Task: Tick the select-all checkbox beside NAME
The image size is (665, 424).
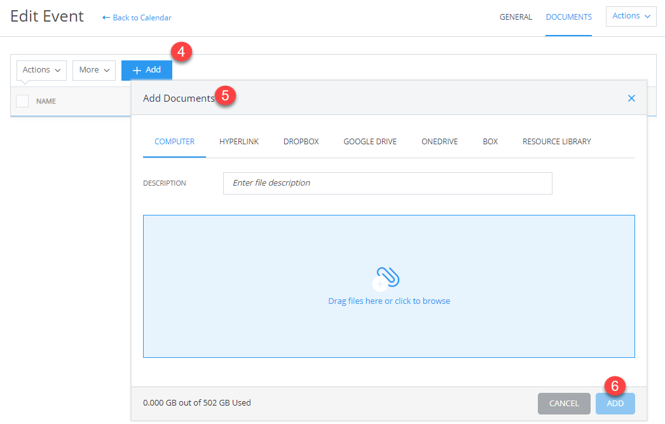Action: (22, 101)
